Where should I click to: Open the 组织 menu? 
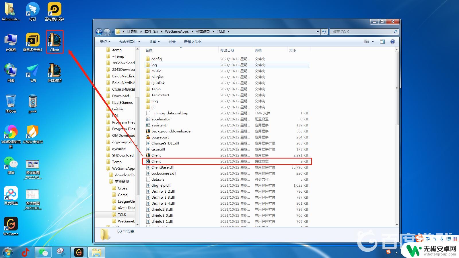pos(105,42)
